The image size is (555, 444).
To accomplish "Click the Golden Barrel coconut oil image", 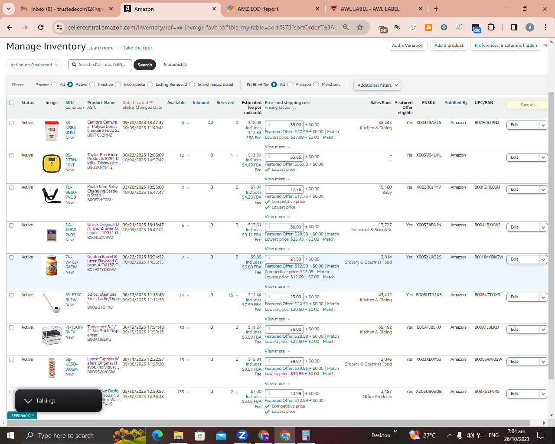I will [x=52, y=265].
